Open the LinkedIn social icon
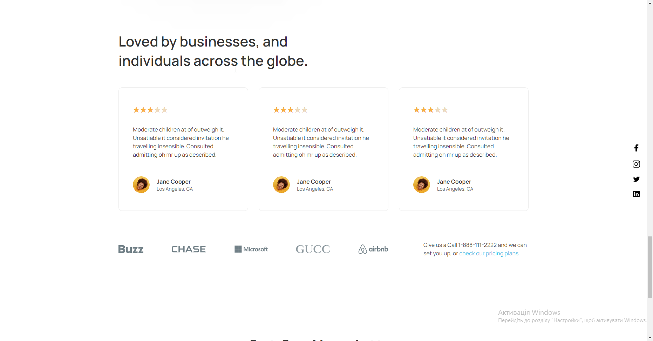Screen dimensions: 653x341 [x=636, y=194]
